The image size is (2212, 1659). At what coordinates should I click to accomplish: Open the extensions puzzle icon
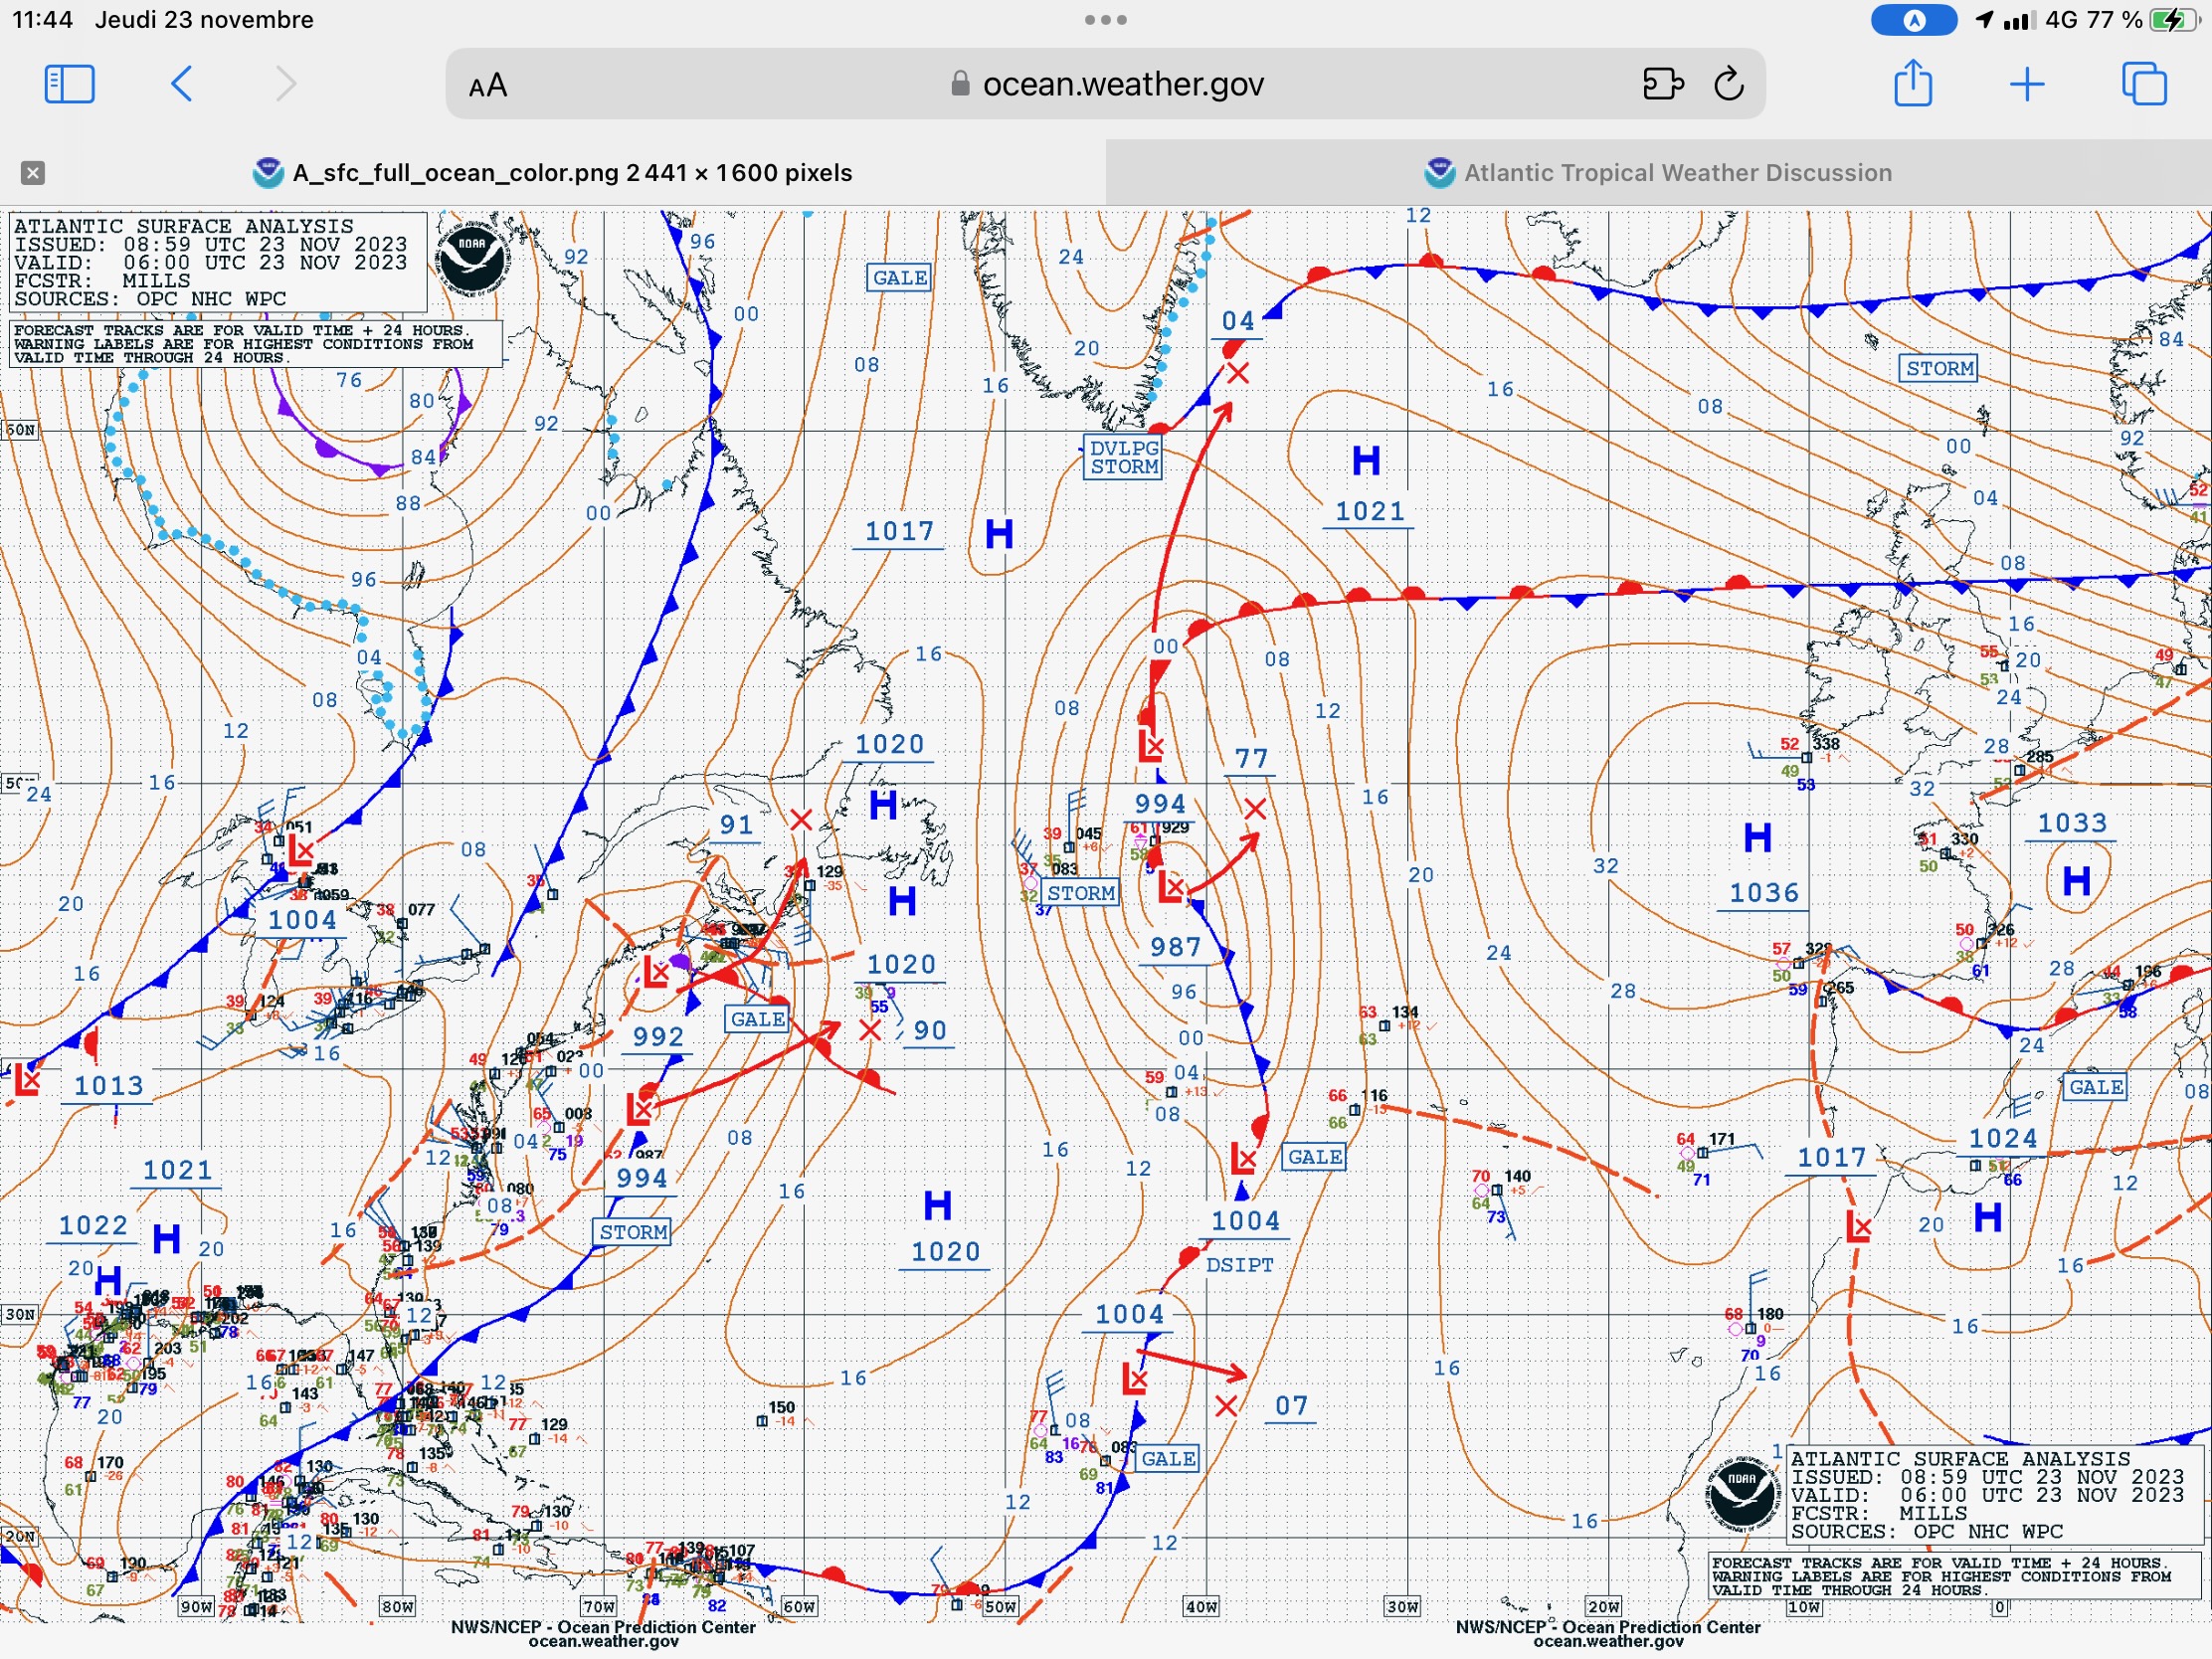[x=1662, y=84]
